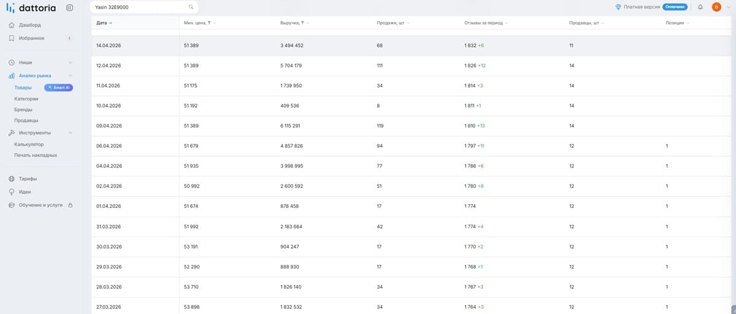Viewport: 736px width, 314px height.
Task: Open the Тарифы page
Action: [28, 178]
